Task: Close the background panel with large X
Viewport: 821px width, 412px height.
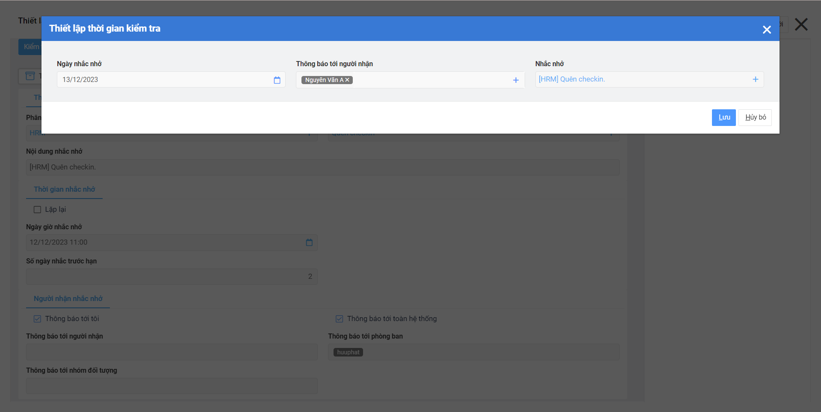Action: point(801,24)
